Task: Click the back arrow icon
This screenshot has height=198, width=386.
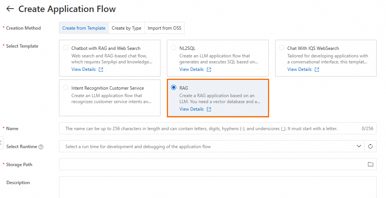Action: point(10,9)
